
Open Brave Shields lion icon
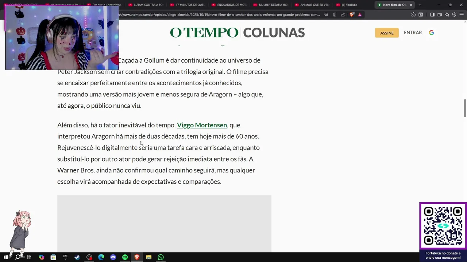tap(352, 15)
